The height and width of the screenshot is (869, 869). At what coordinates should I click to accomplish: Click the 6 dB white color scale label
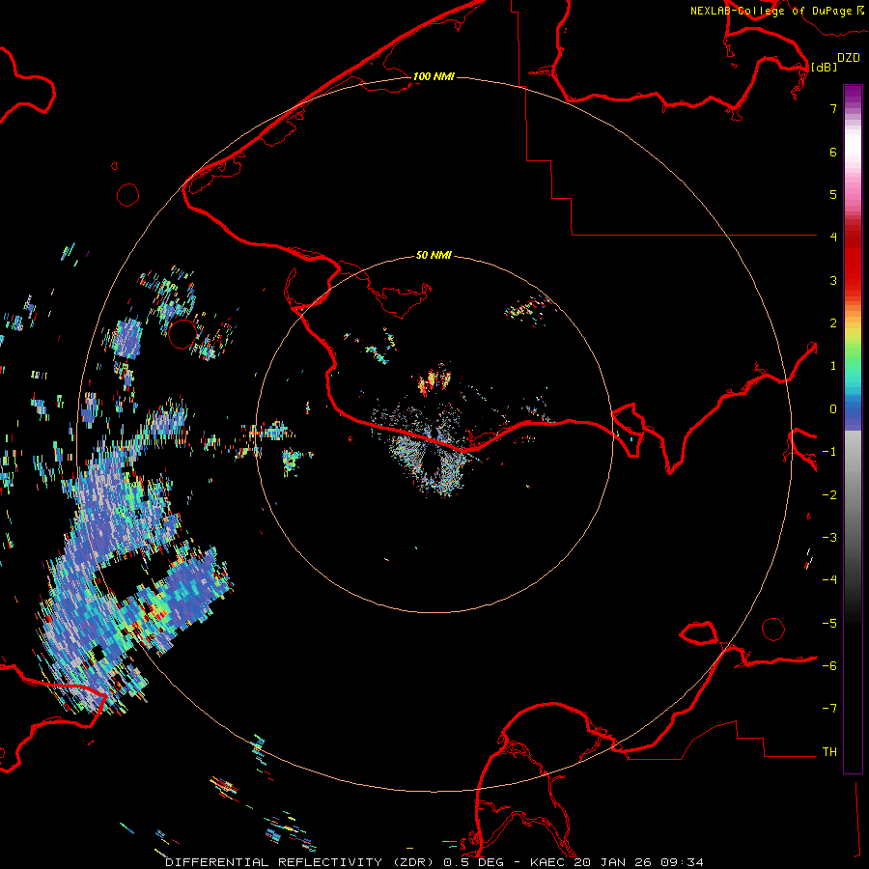pos(833,152)
